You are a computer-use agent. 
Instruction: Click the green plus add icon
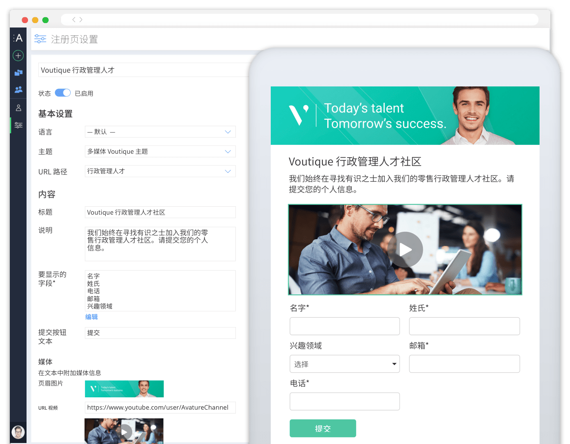point(18,55)
